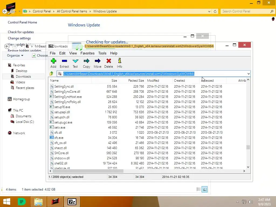Screen dimensions: 276x207
Task: Select Desktop in Explorer favorites
Action: point(22,71)
